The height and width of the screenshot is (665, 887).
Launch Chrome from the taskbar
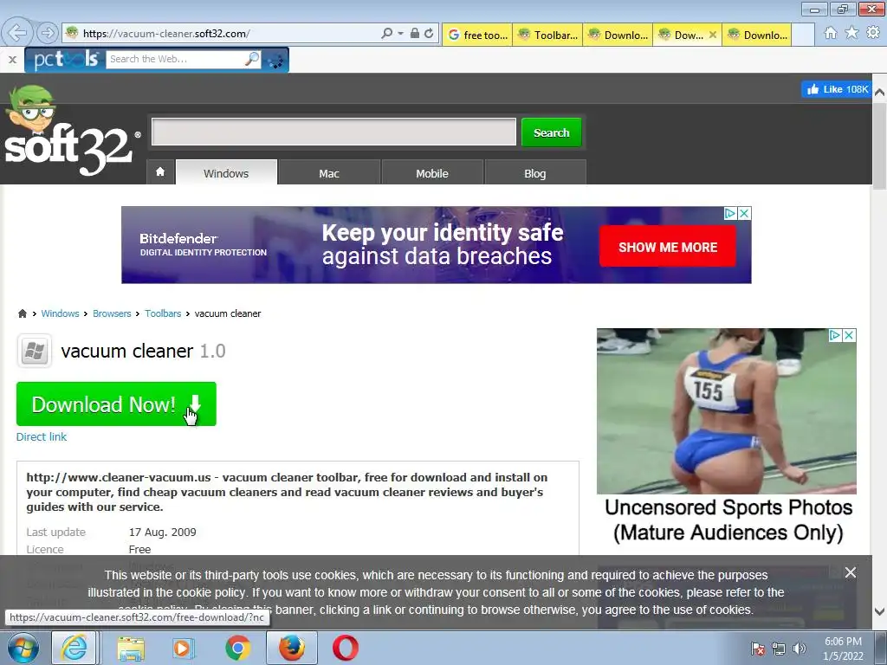pyautogui.click(x=237, y=648)
